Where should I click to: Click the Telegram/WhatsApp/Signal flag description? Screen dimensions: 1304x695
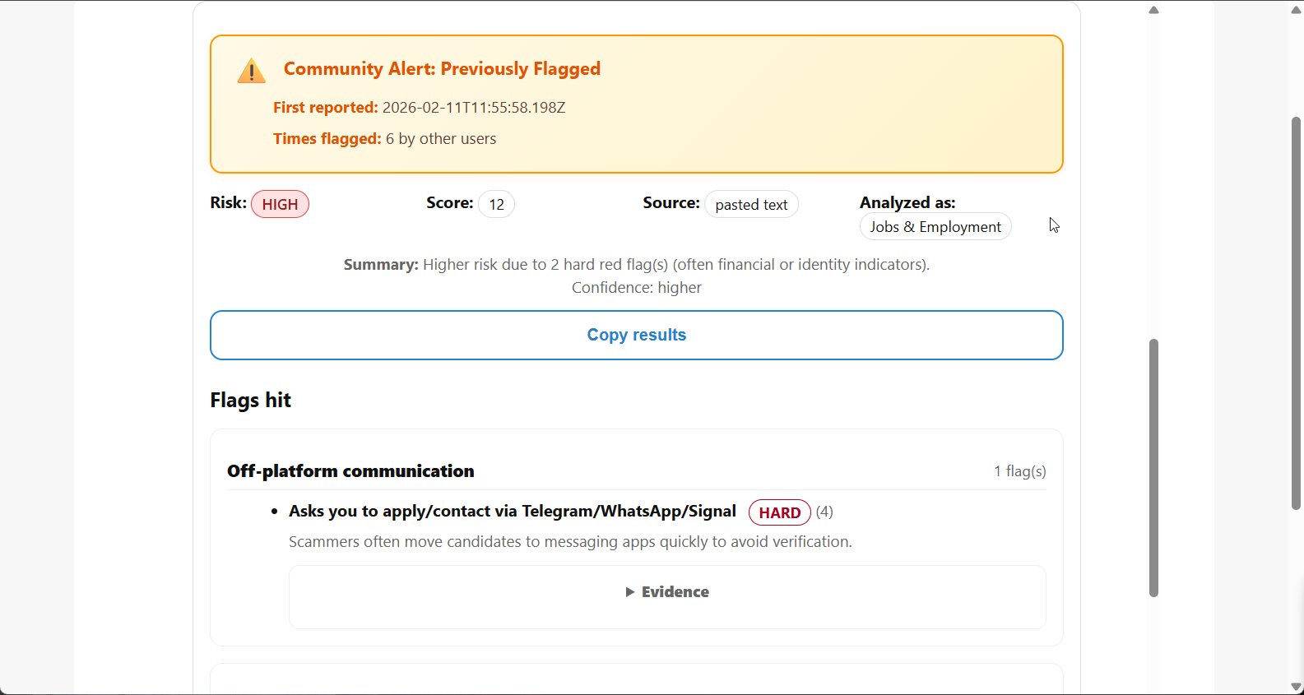[512, 512]
